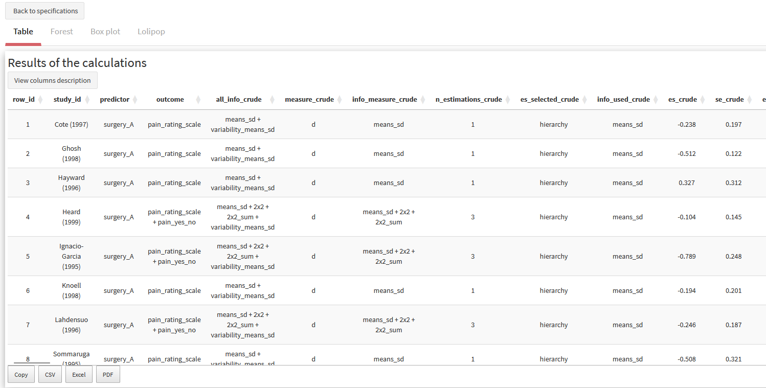Screen dimensions: 766x388
Task: Switch to the Forest tab
Action: [62, 32]
